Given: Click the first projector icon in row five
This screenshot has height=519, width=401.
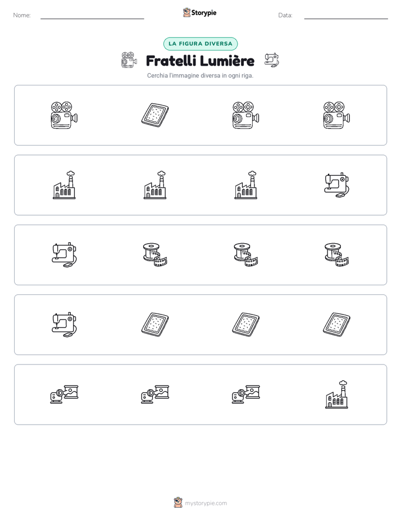Looking at the screenshot, I should pos(64,394).
